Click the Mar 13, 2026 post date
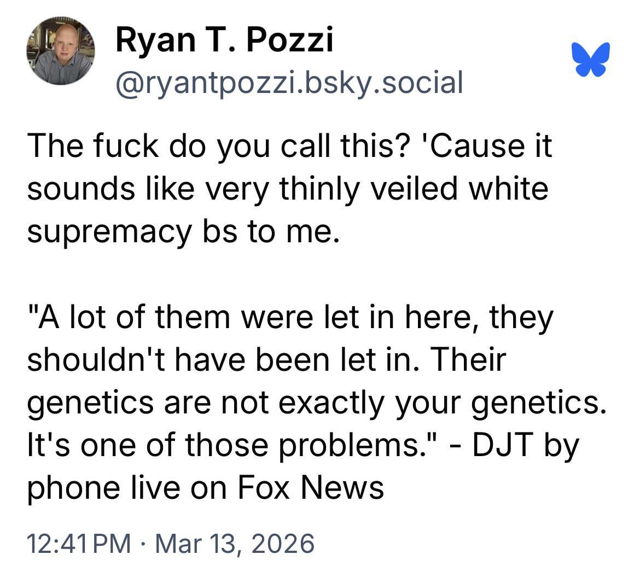The width and height of the screenshot is (640, 566). 235,545
